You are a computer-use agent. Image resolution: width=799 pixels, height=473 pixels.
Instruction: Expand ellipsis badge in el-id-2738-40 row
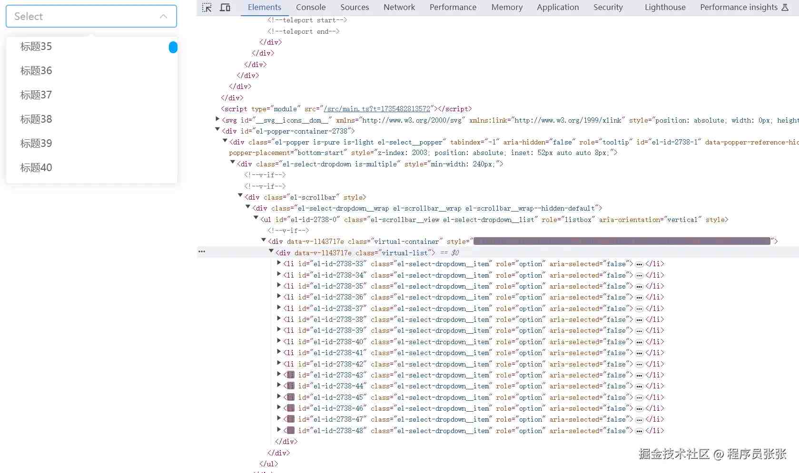coord(639,342)
